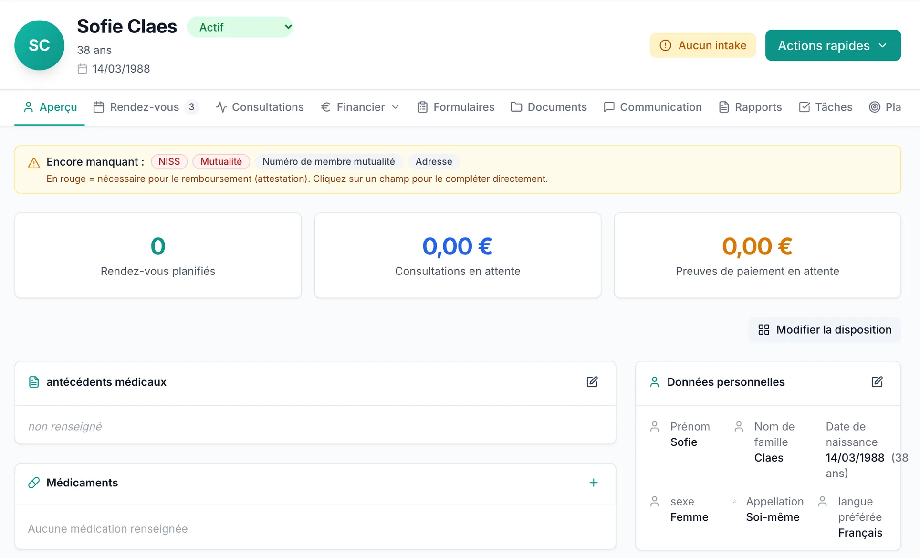Screen dimensions: 920x558
Task: Click the Rendez-vous count badge 3
Action: point(191,107)
